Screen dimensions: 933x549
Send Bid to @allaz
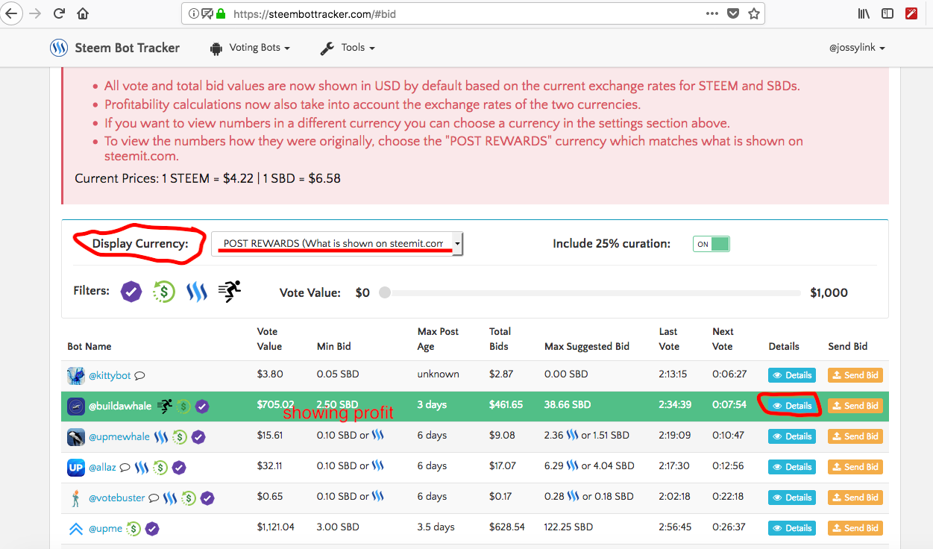pos(855,467)
